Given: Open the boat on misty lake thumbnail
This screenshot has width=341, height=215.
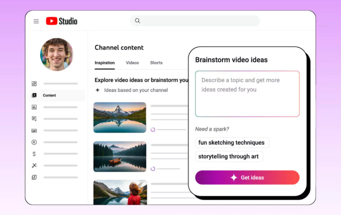Looking at the screenshot, I should point(120,156).
